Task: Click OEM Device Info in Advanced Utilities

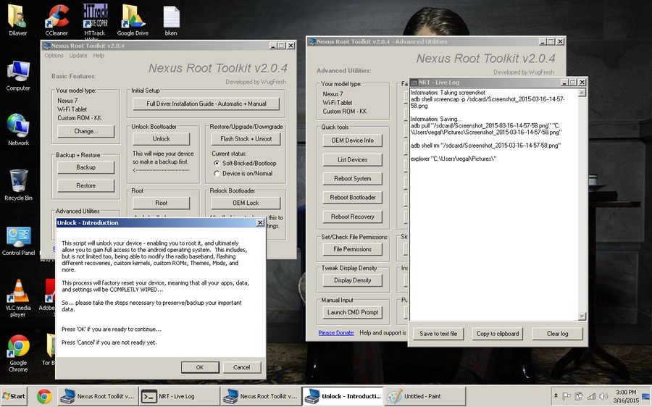Action: [x=352, y=140]
